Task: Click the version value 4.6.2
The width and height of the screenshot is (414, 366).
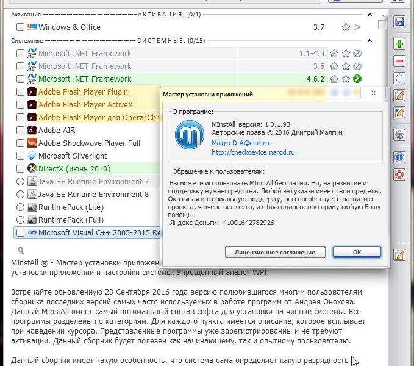Action: tap(315, 79)
